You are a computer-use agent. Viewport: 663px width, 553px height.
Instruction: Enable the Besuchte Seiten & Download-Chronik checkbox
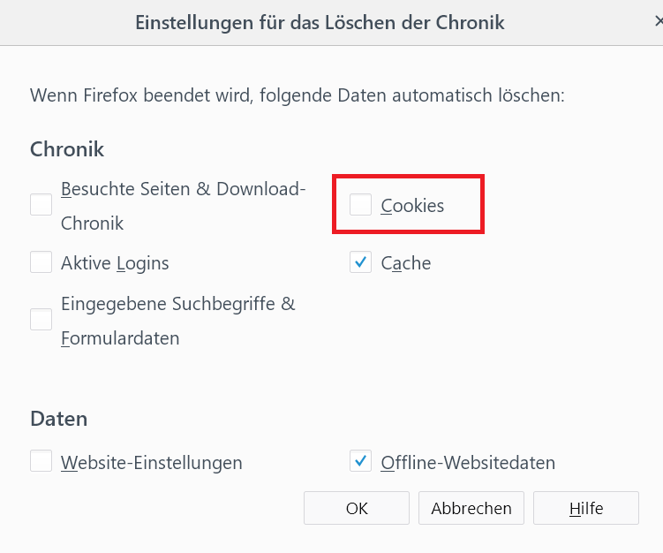pos(41,205)
